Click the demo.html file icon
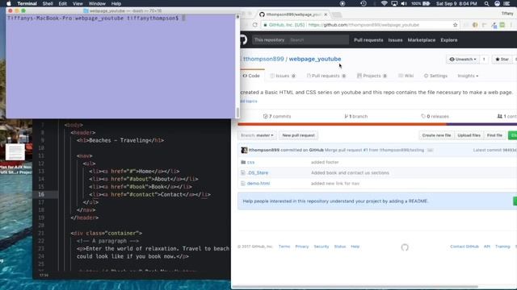 pos(243,183)
